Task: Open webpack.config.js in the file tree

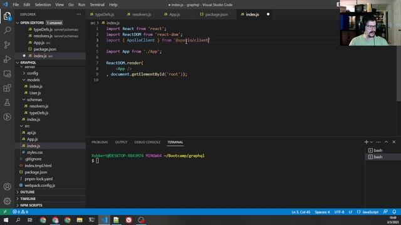Action: click(40, 186)
